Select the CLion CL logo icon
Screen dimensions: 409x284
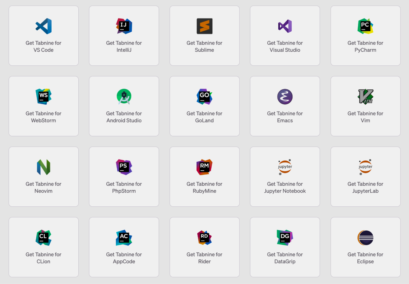[44, 238]
